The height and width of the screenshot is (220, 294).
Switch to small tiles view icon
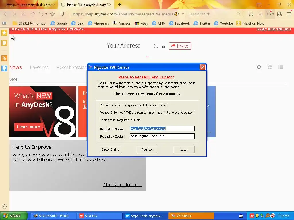[270, 67]
